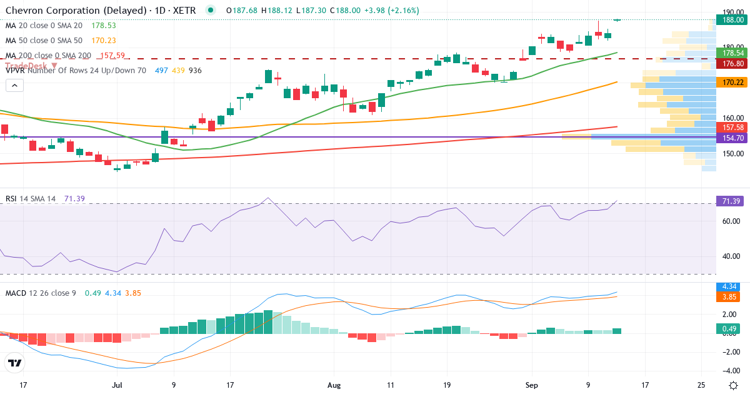Click the 154.70 purple line price label
The width and height of the screenshot is (750, 394).
coord(732,137)
